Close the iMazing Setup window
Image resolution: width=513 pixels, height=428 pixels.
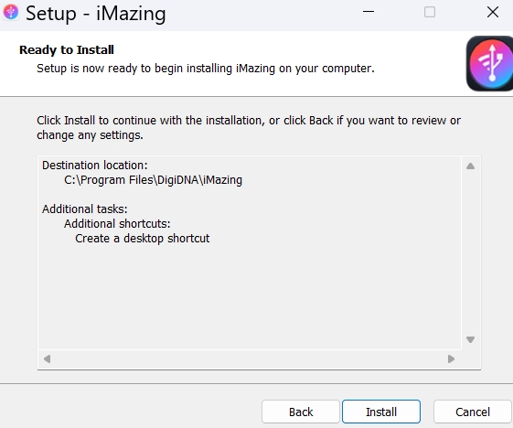(x=493, y=12)
